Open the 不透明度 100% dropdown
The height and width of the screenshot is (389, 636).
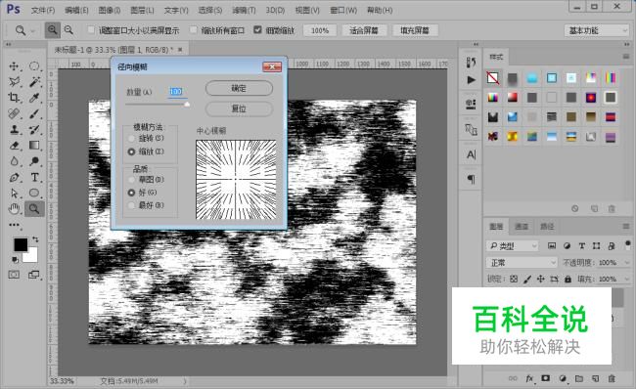point(627,263)
